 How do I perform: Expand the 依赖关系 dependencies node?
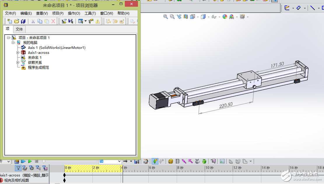pyautogui.click(x=18, y=63)
